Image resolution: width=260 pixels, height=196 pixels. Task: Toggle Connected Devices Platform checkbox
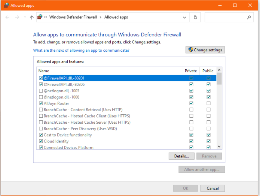41,147
